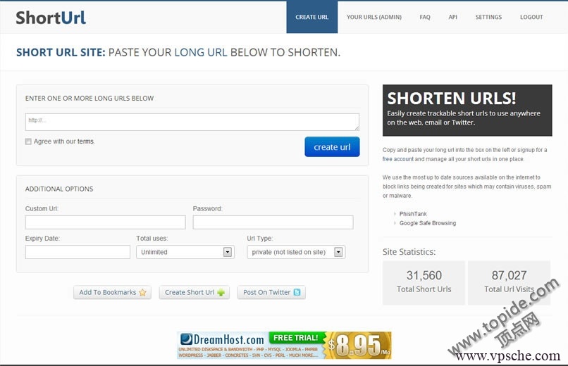Click the ADDITIONAL OPTIONS heading
The image size is (568, 366).
click(x=59, y=189)
